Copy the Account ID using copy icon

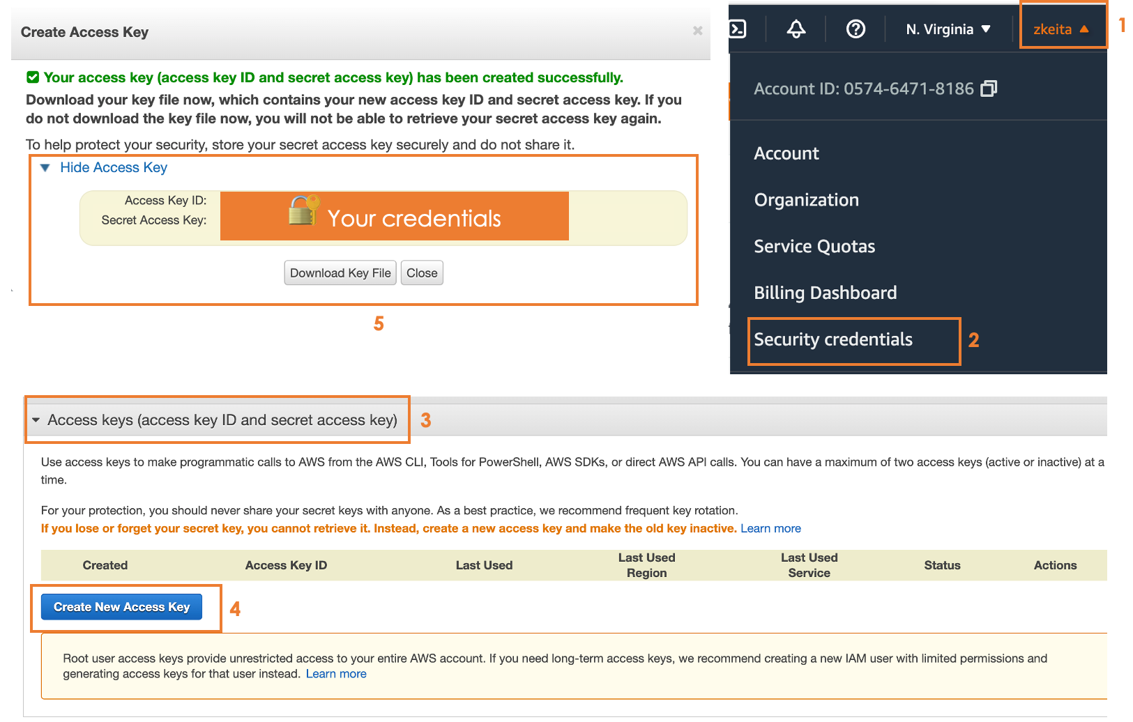point(989,89)
